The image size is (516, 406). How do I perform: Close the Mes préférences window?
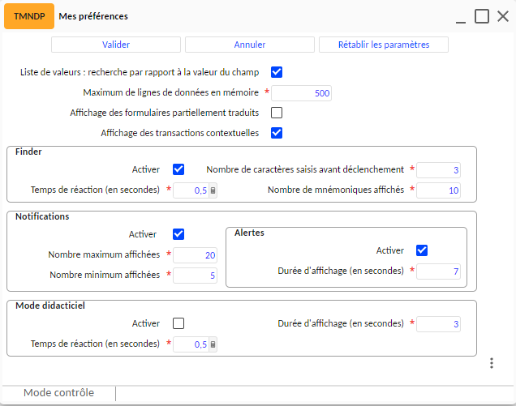[503, 16]
